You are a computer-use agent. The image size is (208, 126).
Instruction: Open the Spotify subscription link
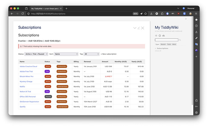(23, 107)
